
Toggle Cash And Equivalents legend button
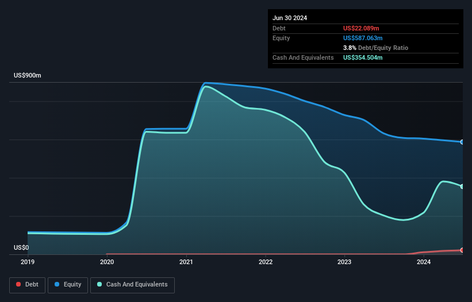[x=132, y=285]
